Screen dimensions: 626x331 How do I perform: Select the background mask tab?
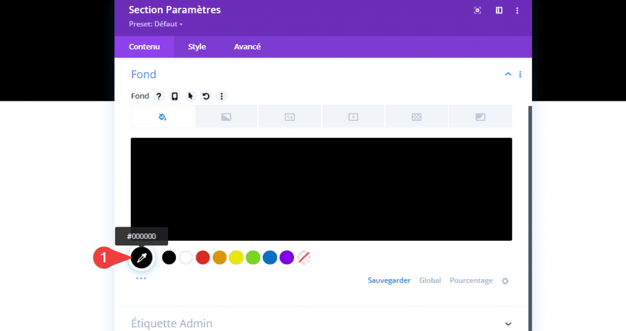pyautogui.click(x=481, y=117)
